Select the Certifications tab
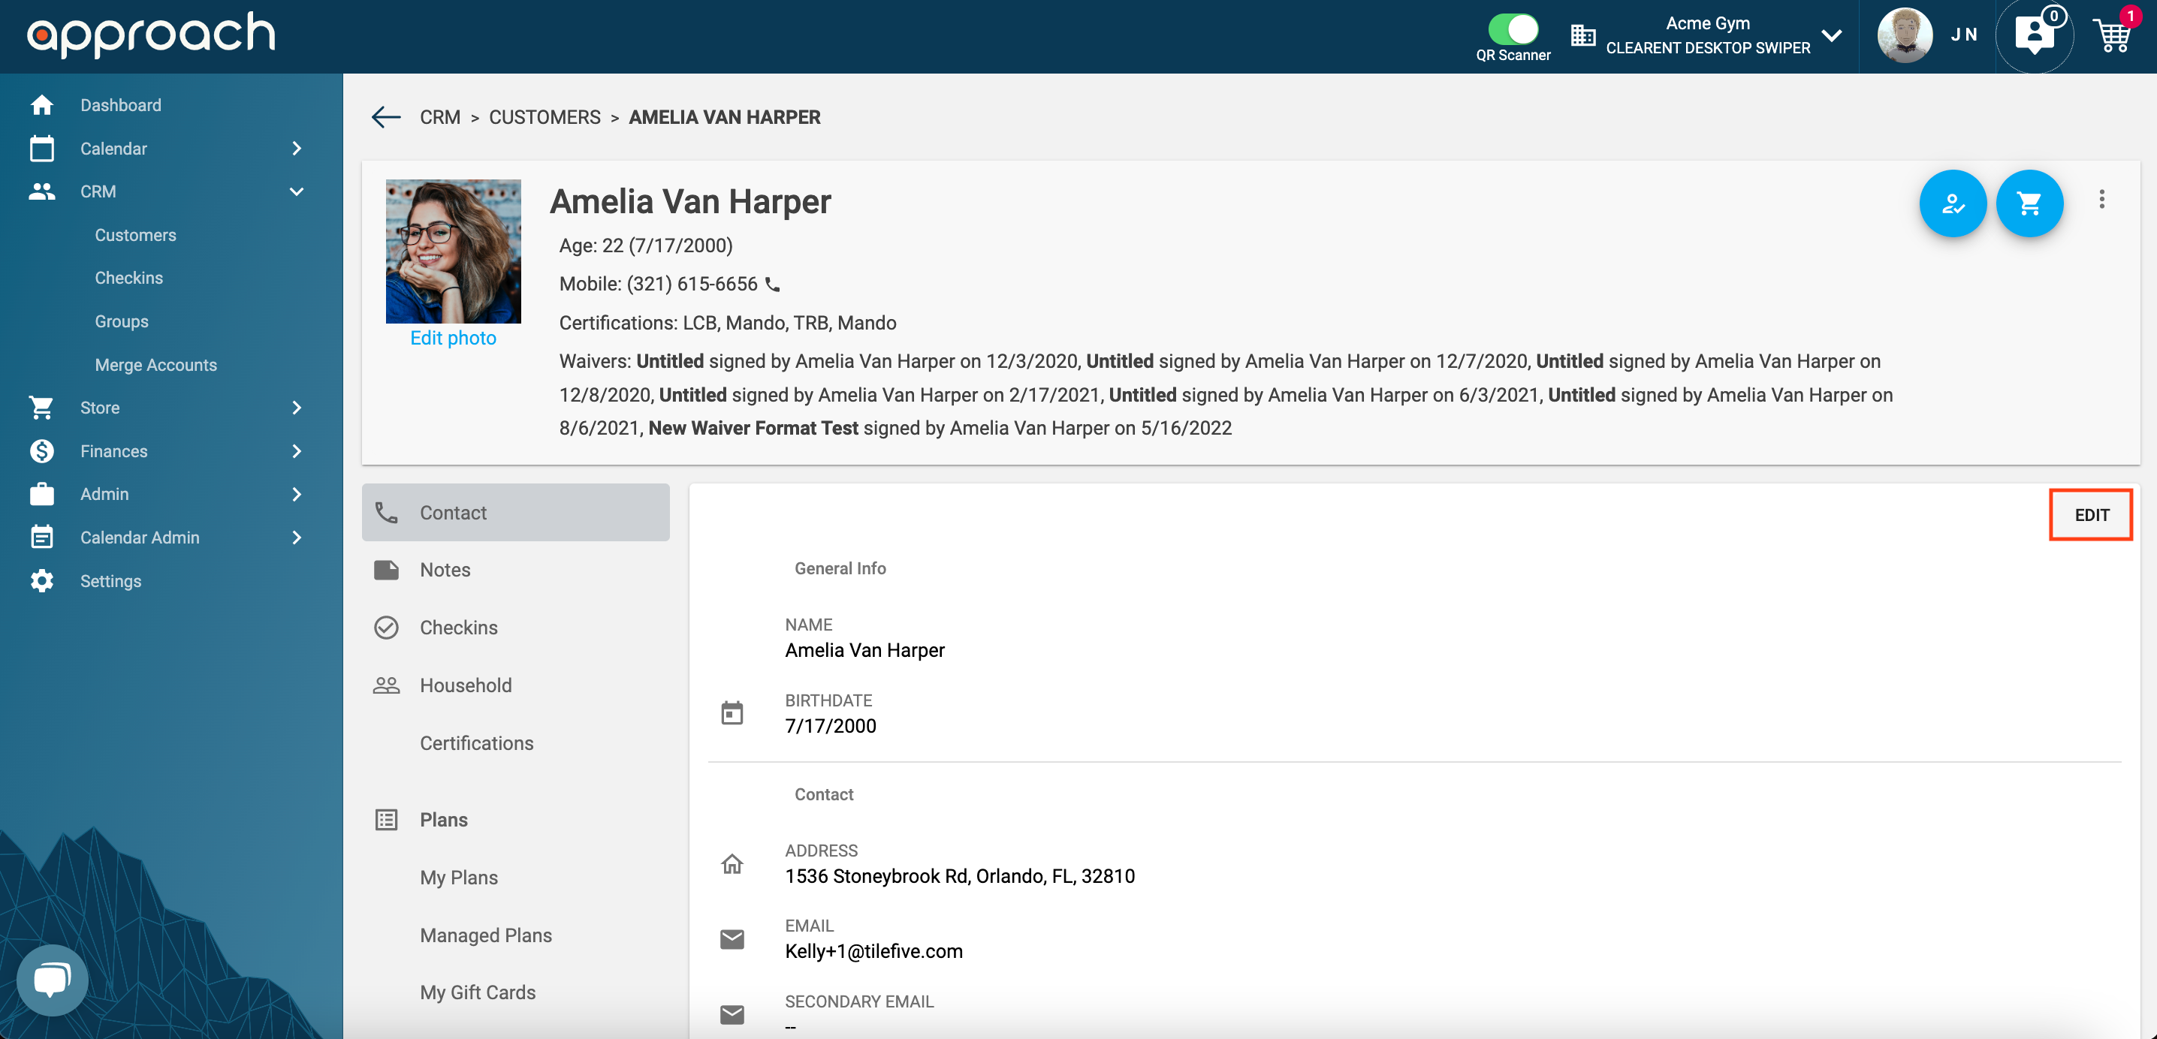The image size is (2157, 1039). click(x=516, y=743)
